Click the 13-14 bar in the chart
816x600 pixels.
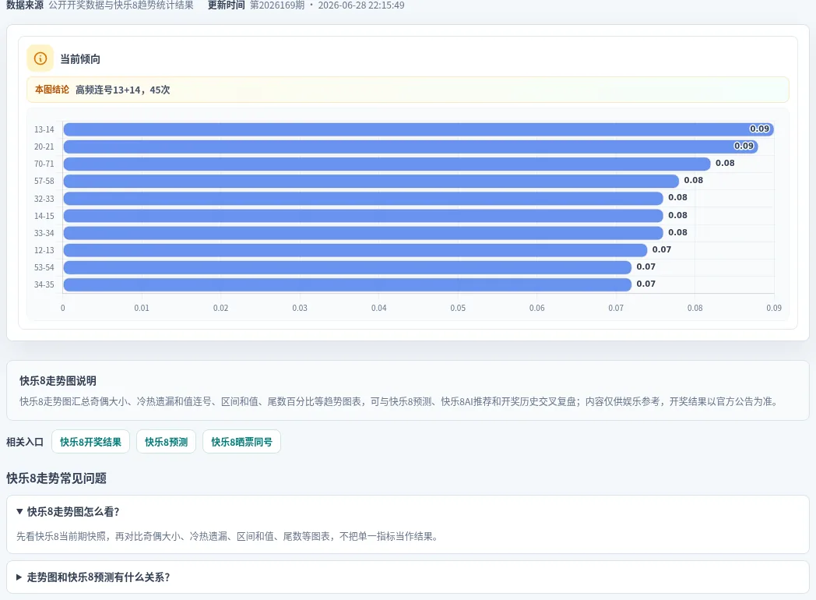point(418,129)
